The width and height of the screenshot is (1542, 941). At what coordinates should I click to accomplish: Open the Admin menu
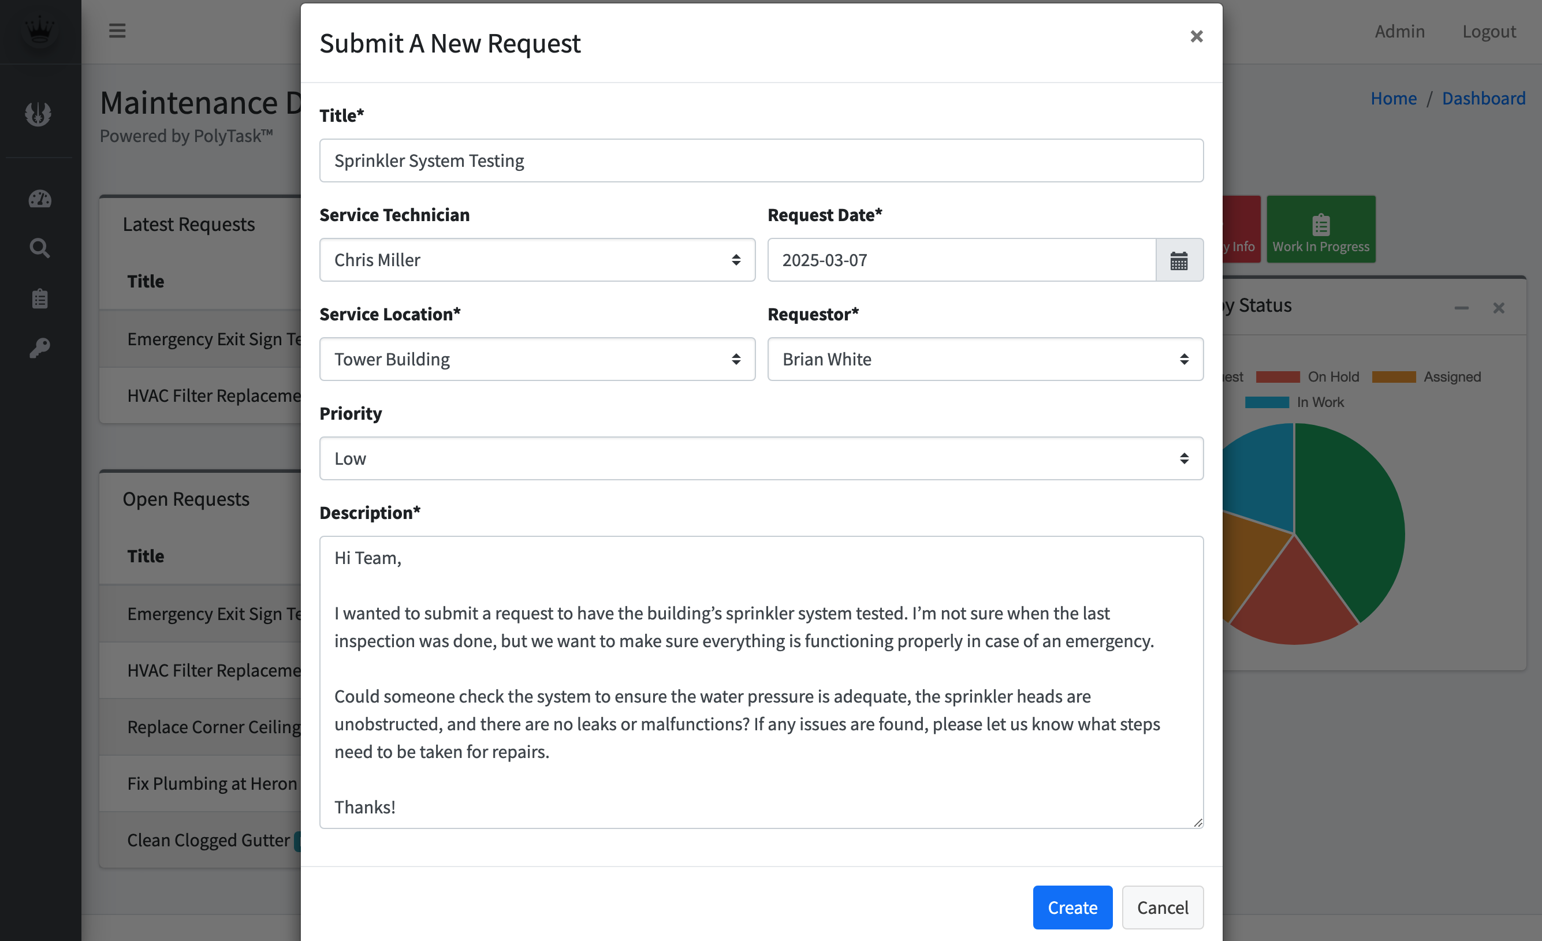pyautogui.click(x=1399, y=31)
